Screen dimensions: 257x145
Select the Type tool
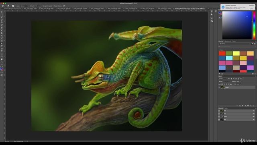pyautogui.click(x=2, y=51)
